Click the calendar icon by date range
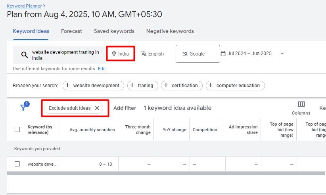 pos(223,54)
